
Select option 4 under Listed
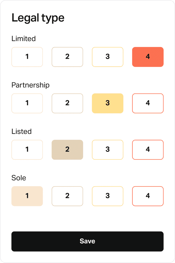[x=148, y=150]
